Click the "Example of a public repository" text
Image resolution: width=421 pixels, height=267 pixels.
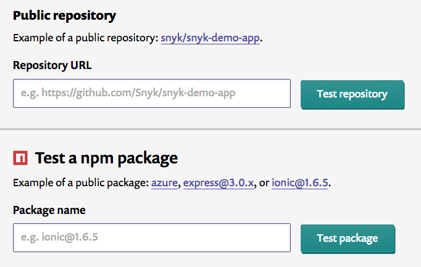(x=85, y=38)
